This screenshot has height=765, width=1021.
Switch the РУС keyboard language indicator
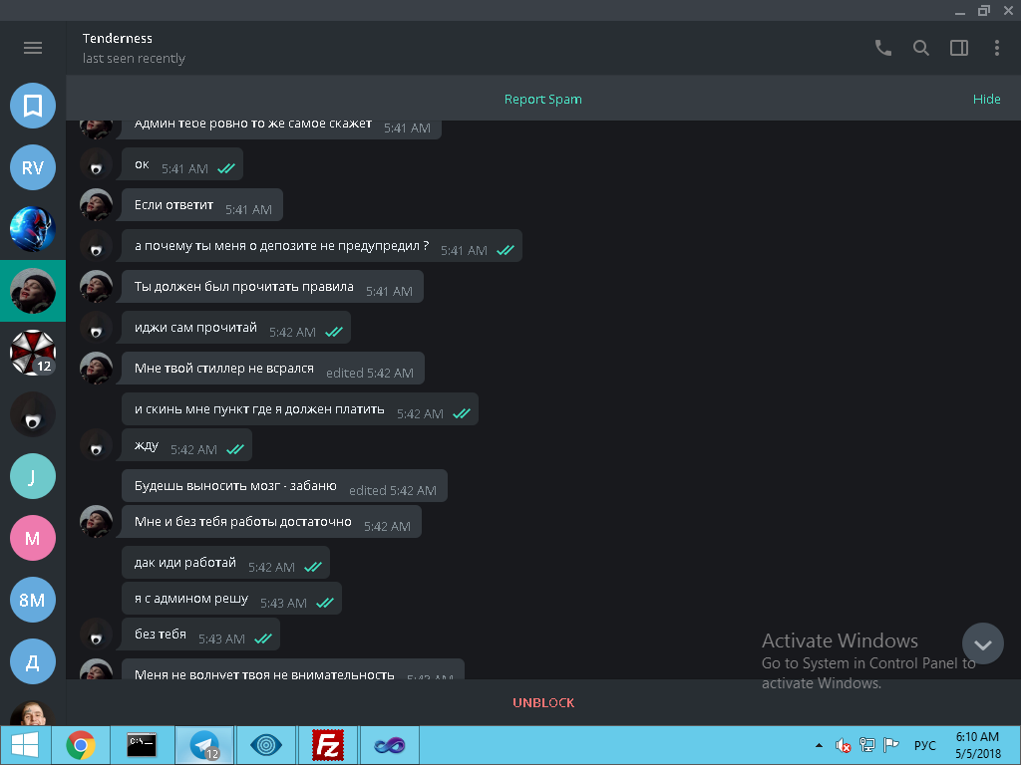click(924, 745)
